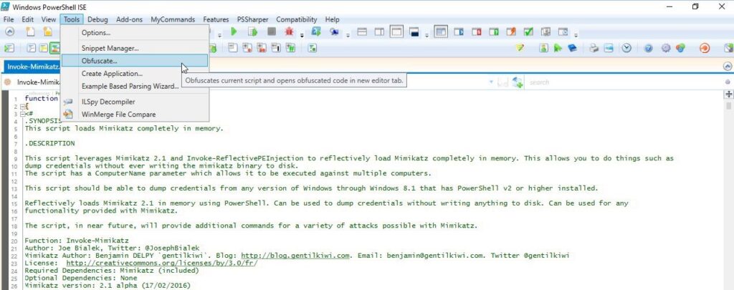Click the red debug bug icon
The height and width of the screenshot is (290, 734).
(290, 32)
